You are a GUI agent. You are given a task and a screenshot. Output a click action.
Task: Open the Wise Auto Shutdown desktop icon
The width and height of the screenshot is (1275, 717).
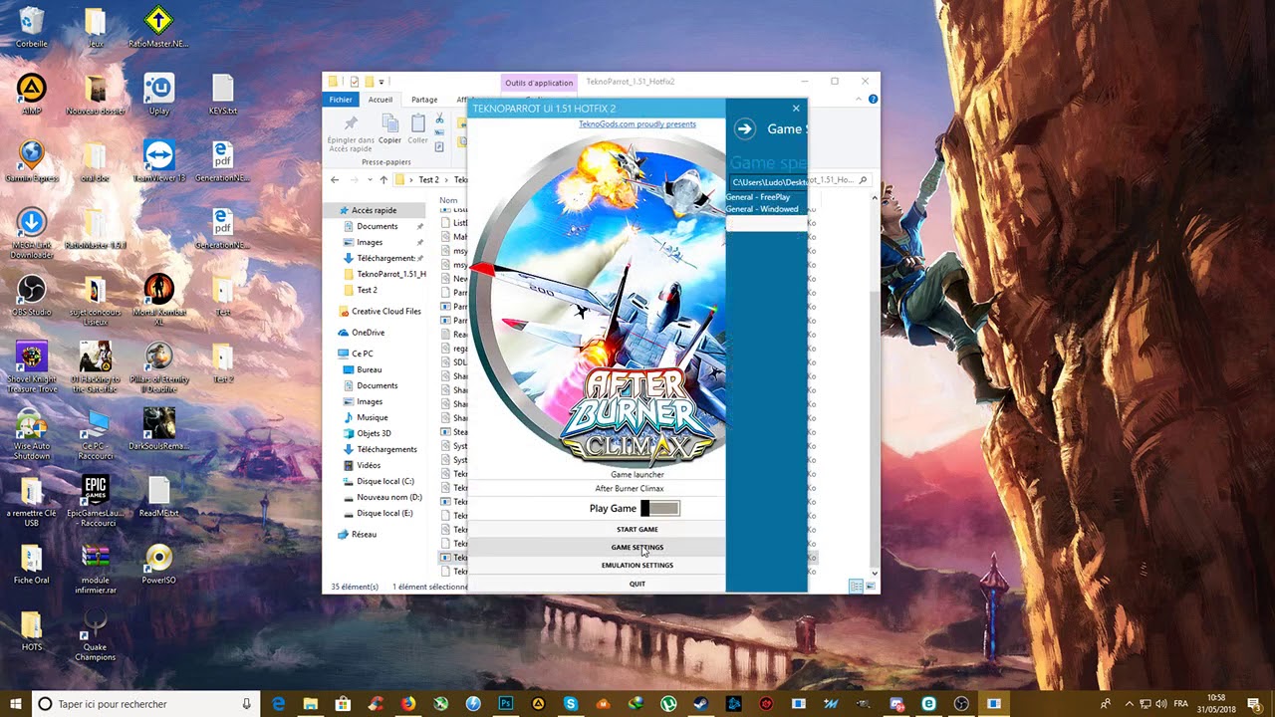(32, 434)
